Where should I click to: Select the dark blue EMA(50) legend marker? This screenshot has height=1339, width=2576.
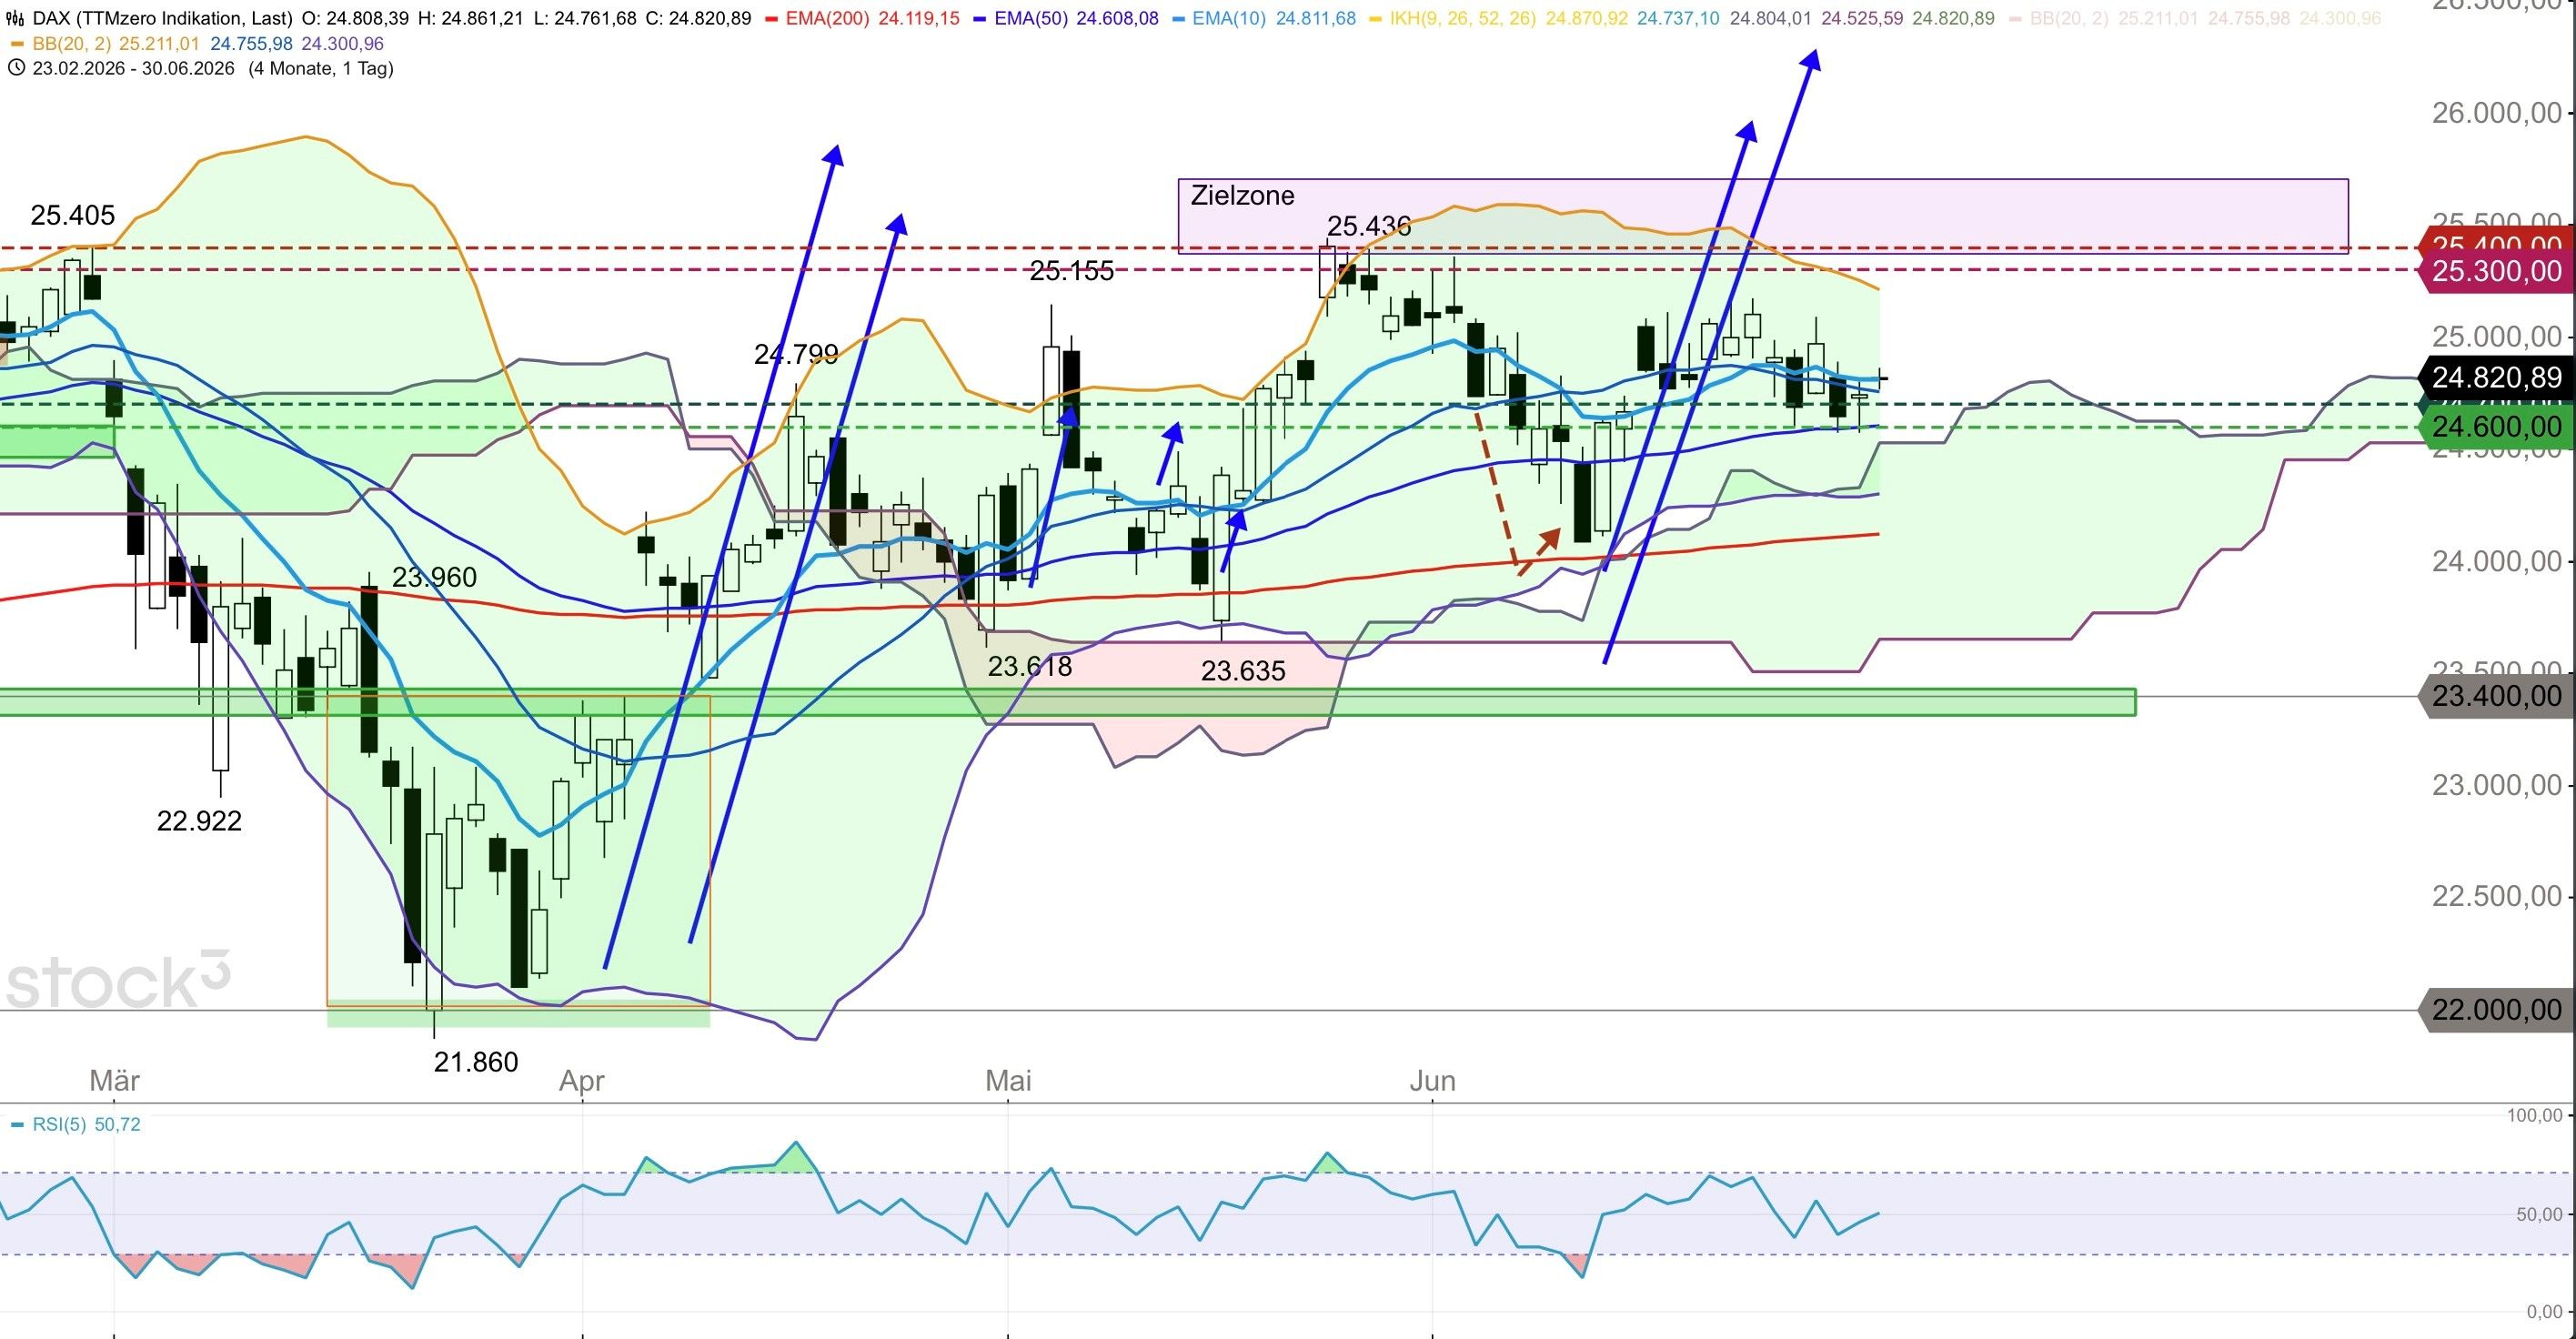click(981, 18)
